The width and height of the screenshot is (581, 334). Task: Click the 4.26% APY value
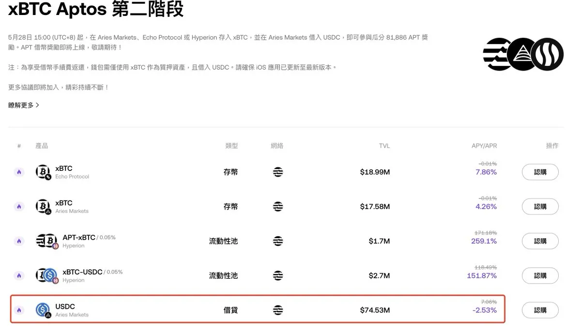coord(486,207)
